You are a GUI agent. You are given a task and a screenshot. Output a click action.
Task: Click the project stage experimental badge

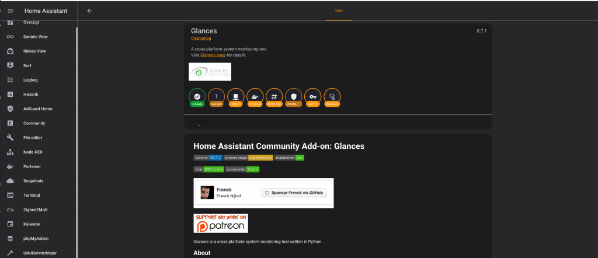pyautogui.click(x=249, y=158)
